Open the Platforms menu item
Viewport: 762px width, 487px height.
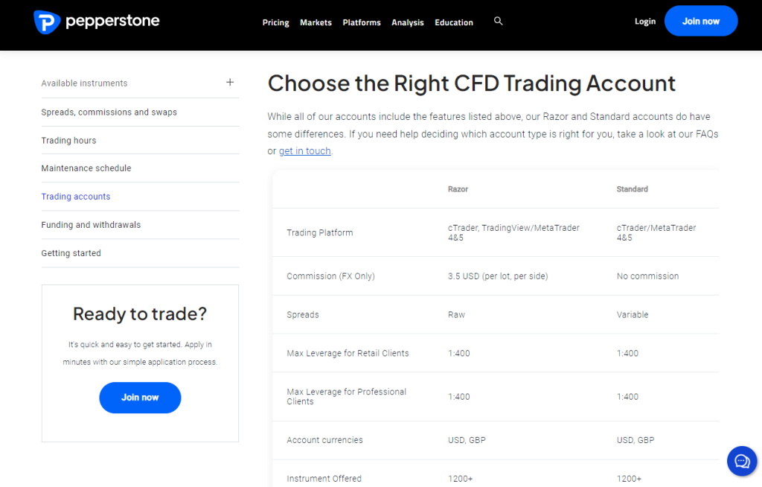pyautogui.click(x=362, y=22)
